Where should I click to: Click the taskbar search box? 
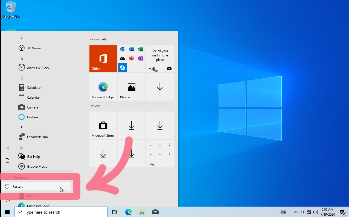click(61, 212)
